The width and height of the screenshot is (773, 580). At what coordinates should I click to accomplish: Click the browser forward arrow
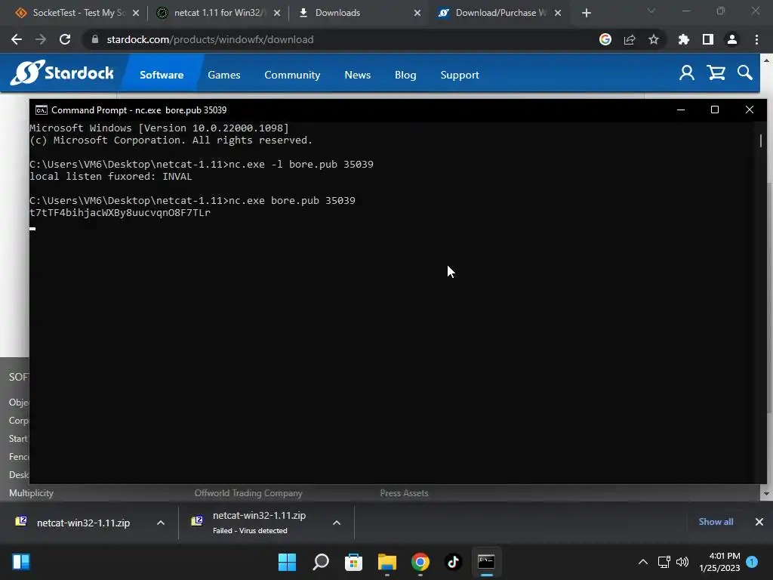[x=41, y=39]
